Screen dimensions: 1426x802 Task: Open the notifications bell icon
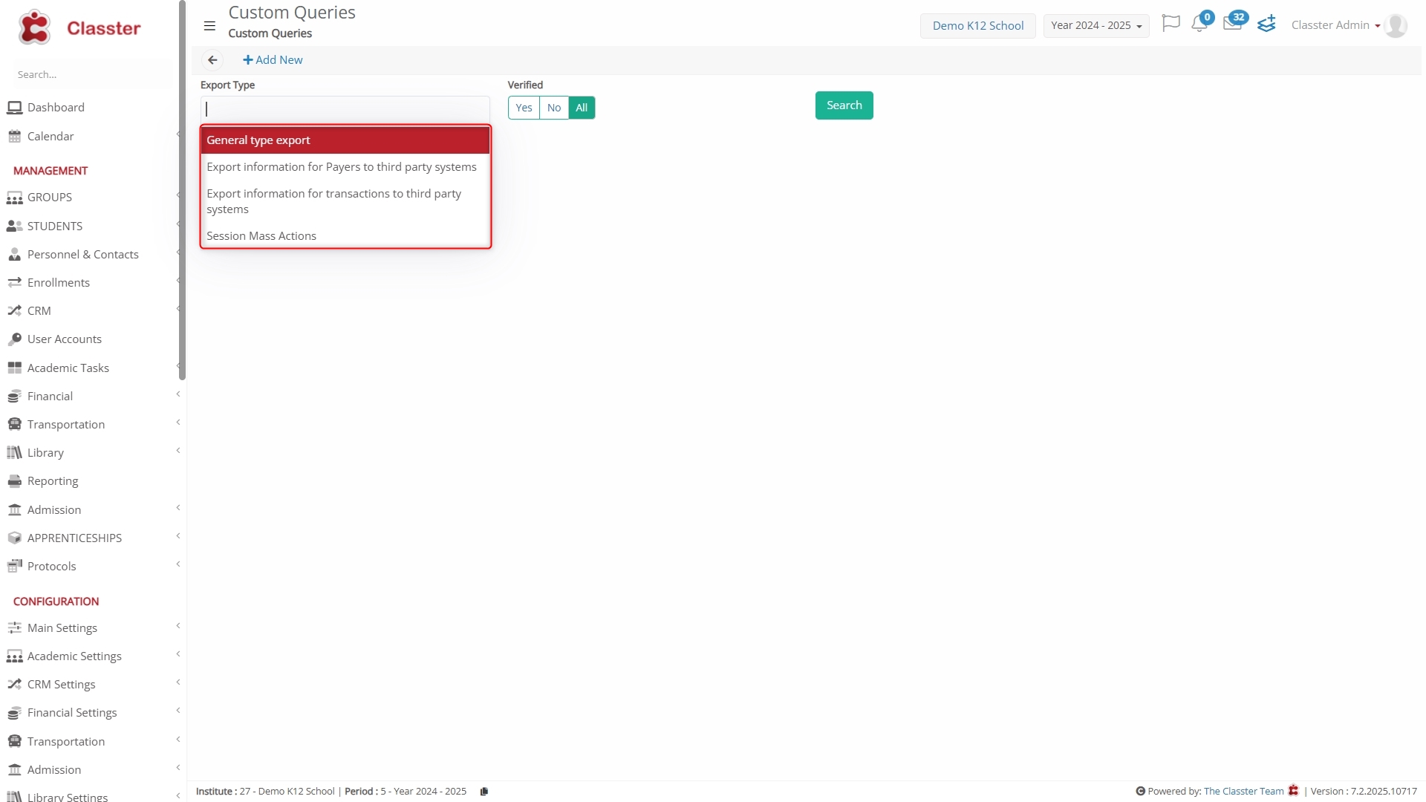(x=1199, y=24)
